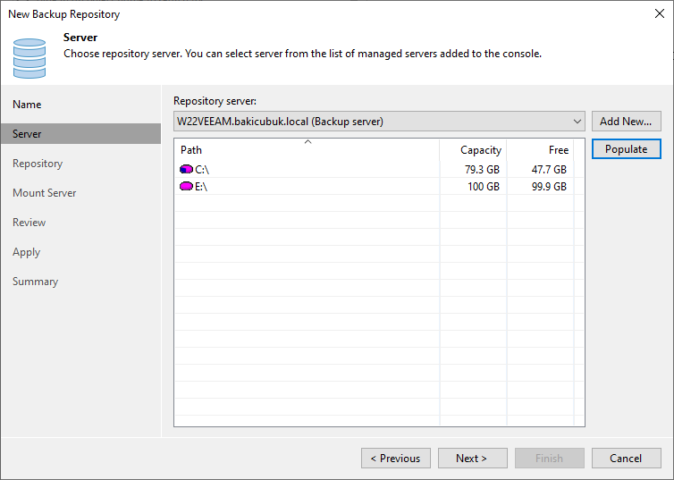Sort list by Path column header

coord(306,150)
